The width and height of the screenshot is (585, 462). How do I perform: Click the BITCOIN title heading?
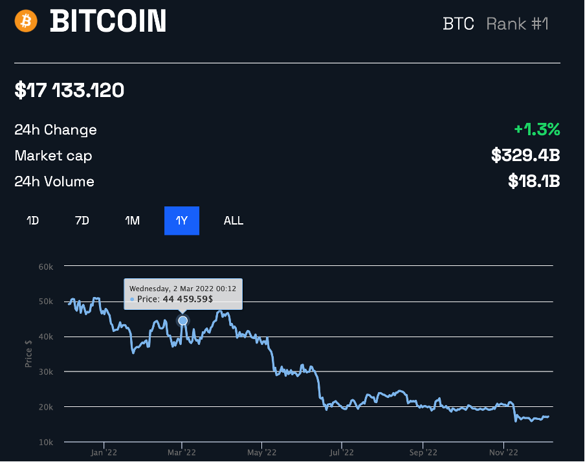[x=108, y=21]
